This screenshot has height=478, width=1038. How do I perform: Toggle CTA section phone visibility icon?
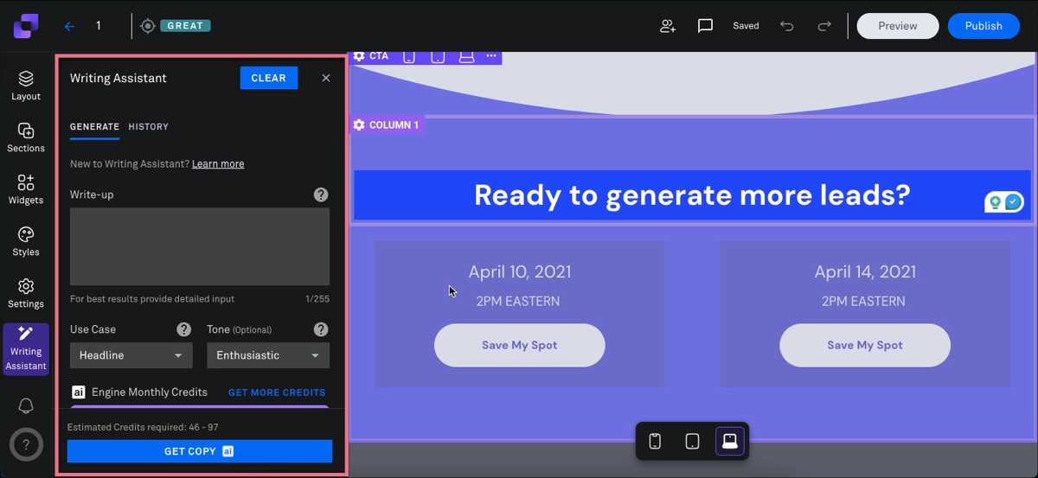pyautogui.click(x=409, y=56)
